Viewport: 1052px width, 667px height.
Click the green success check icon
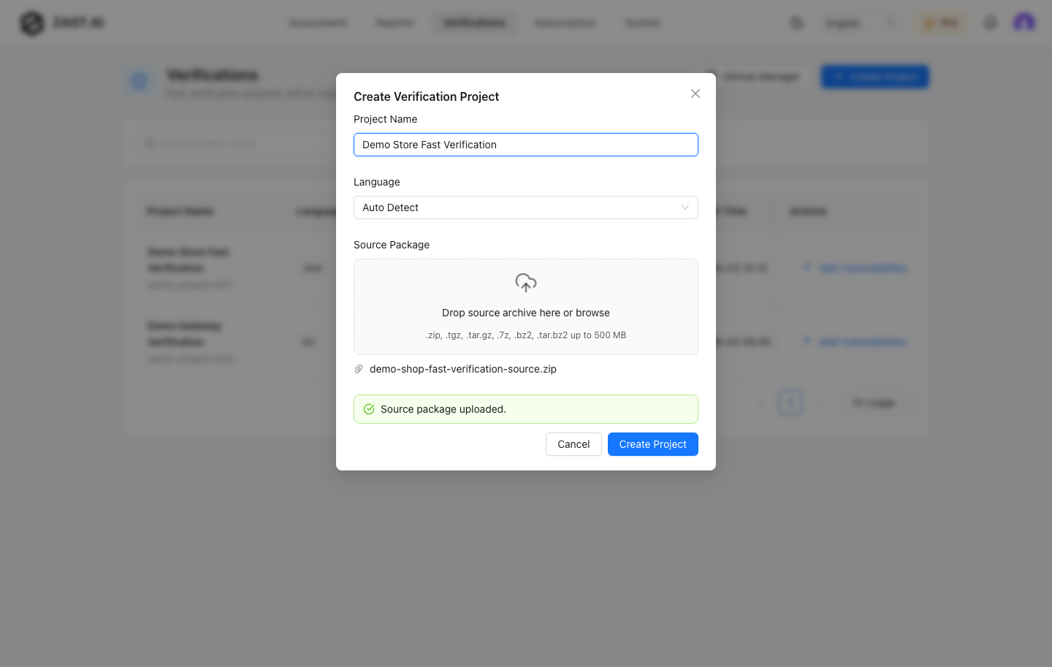[x=369, y=409]
